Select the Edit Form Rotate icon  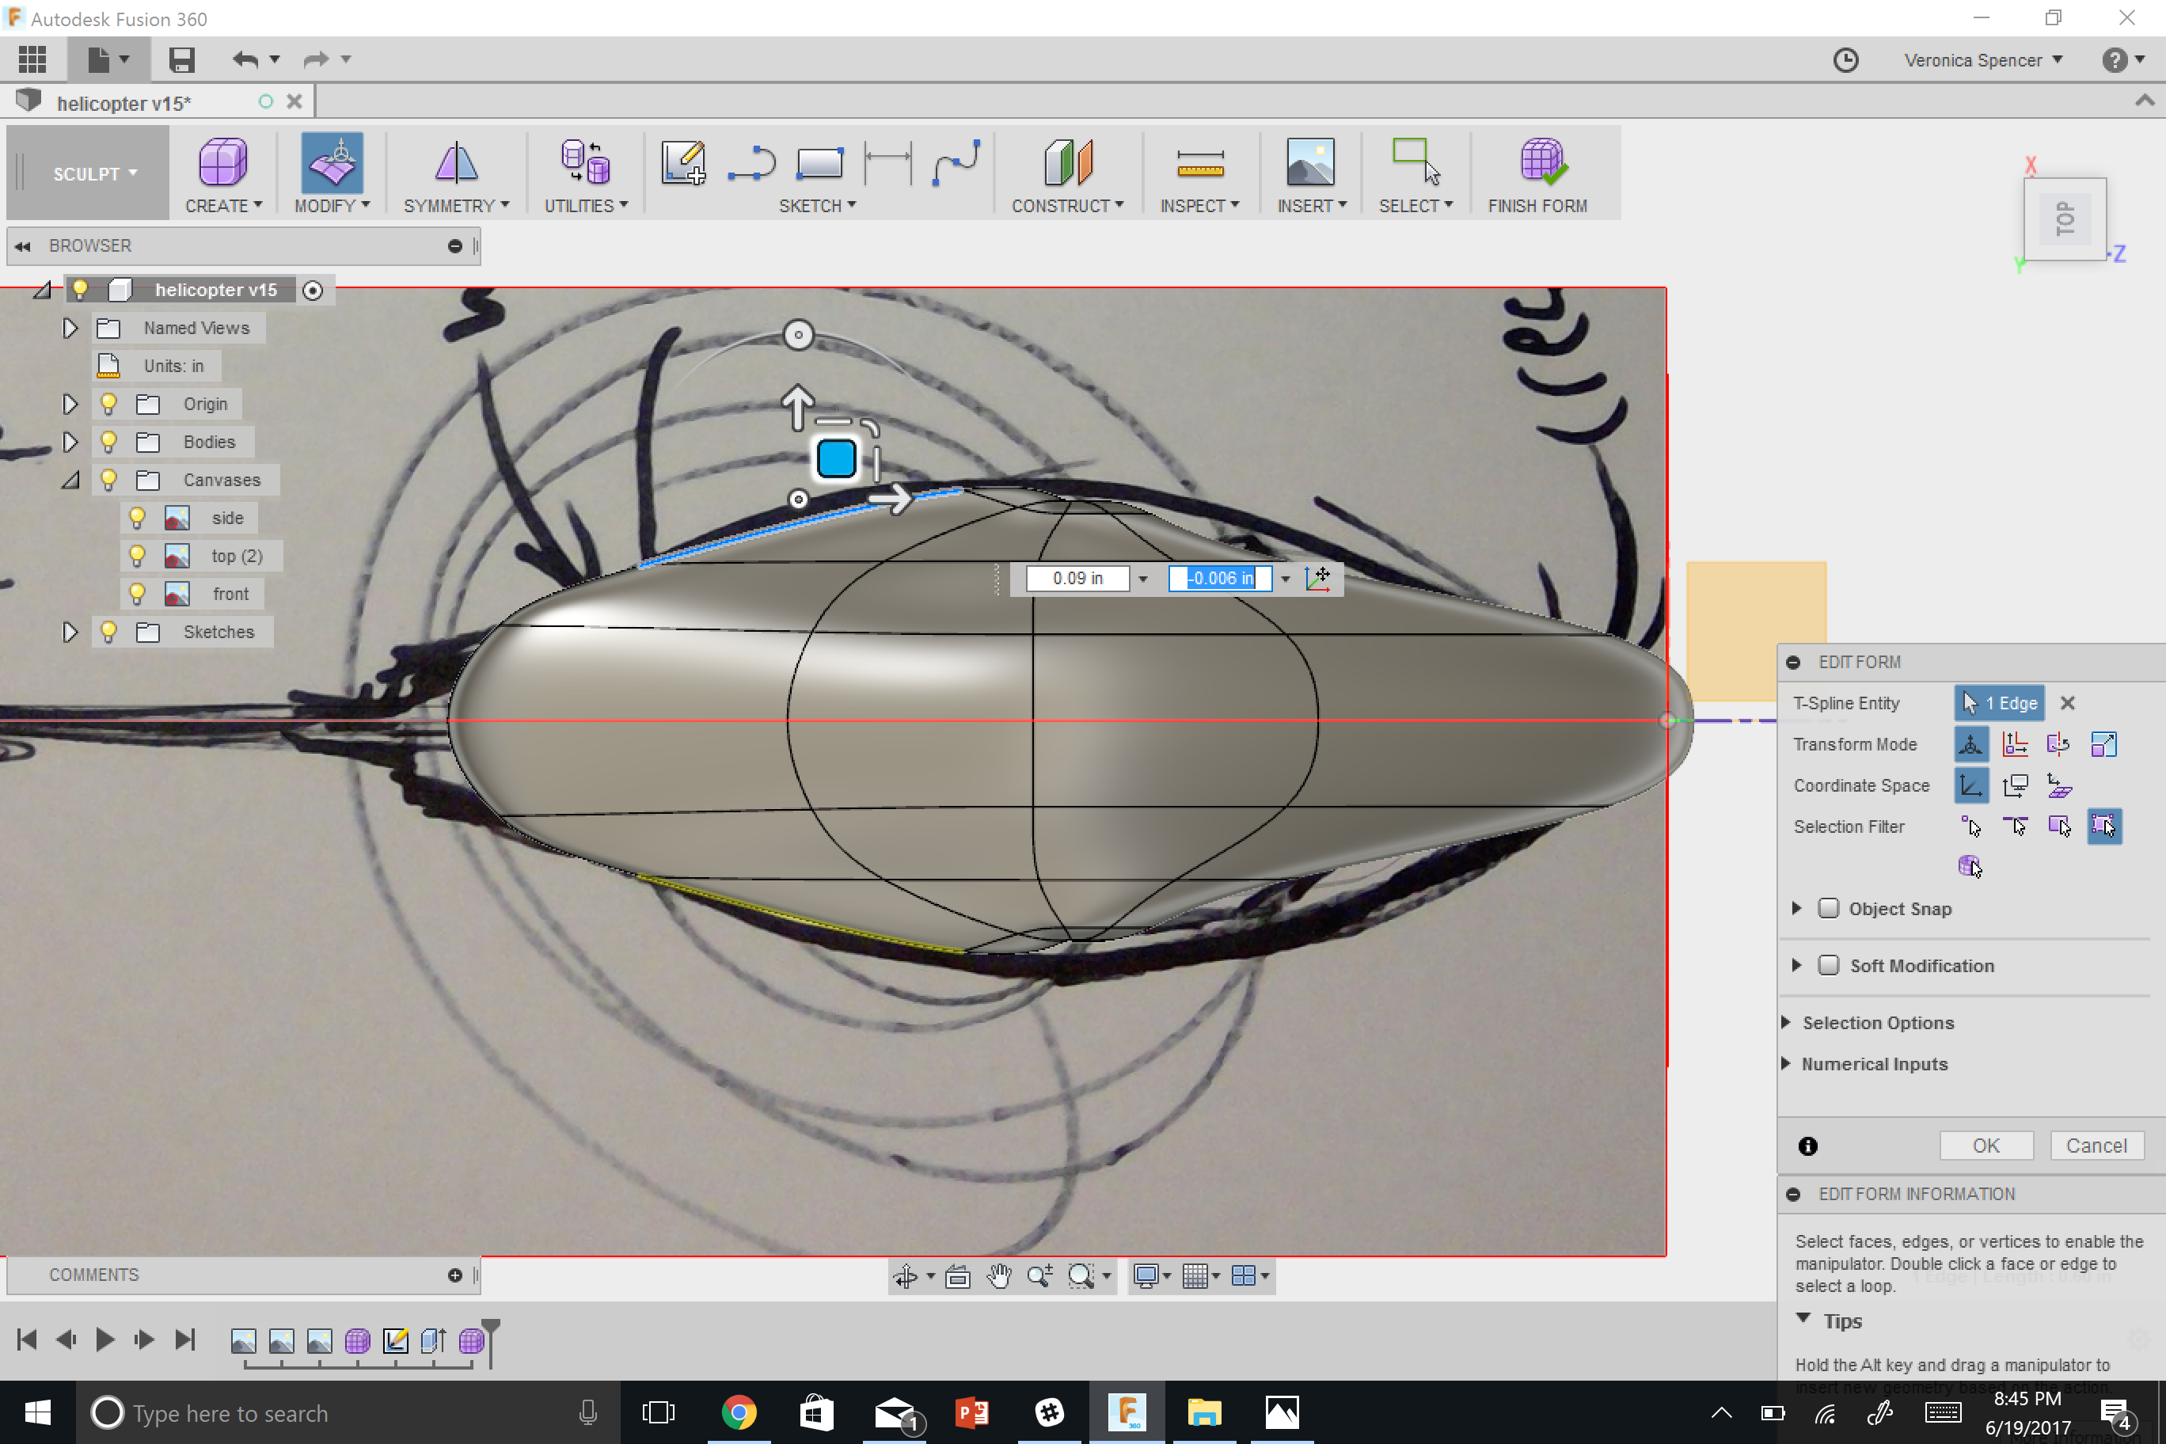(2058, 743)
